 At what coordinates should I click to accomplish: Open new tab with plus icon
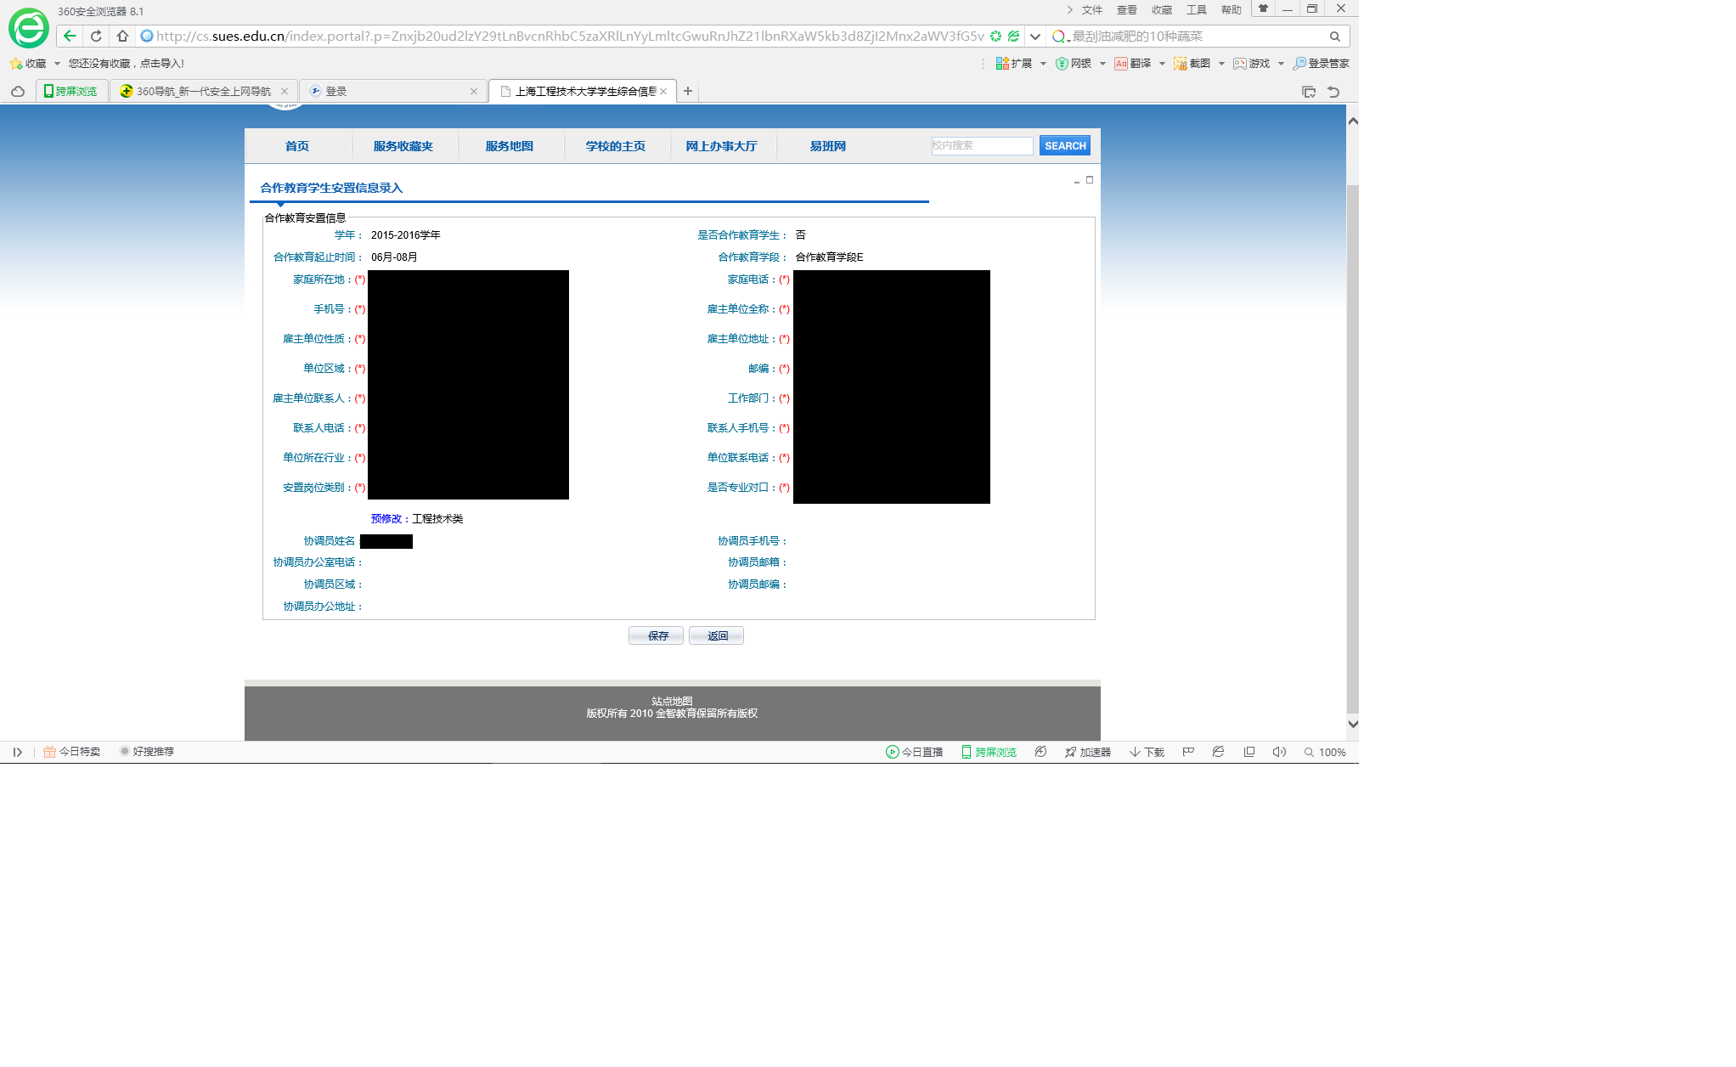click(x=688, y=91)
